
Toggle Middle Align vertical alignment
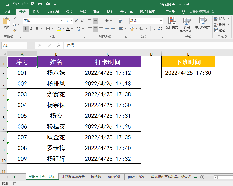coord(95,21)
